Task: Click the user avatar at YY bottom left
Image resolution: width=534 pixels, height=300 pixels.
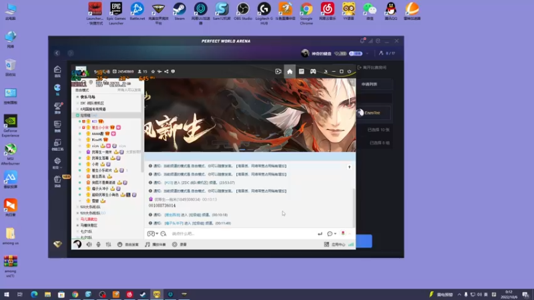Action: click(x=77, y=244)
